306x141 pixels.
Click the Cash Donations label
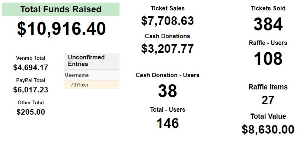click(x=168, y=36)
